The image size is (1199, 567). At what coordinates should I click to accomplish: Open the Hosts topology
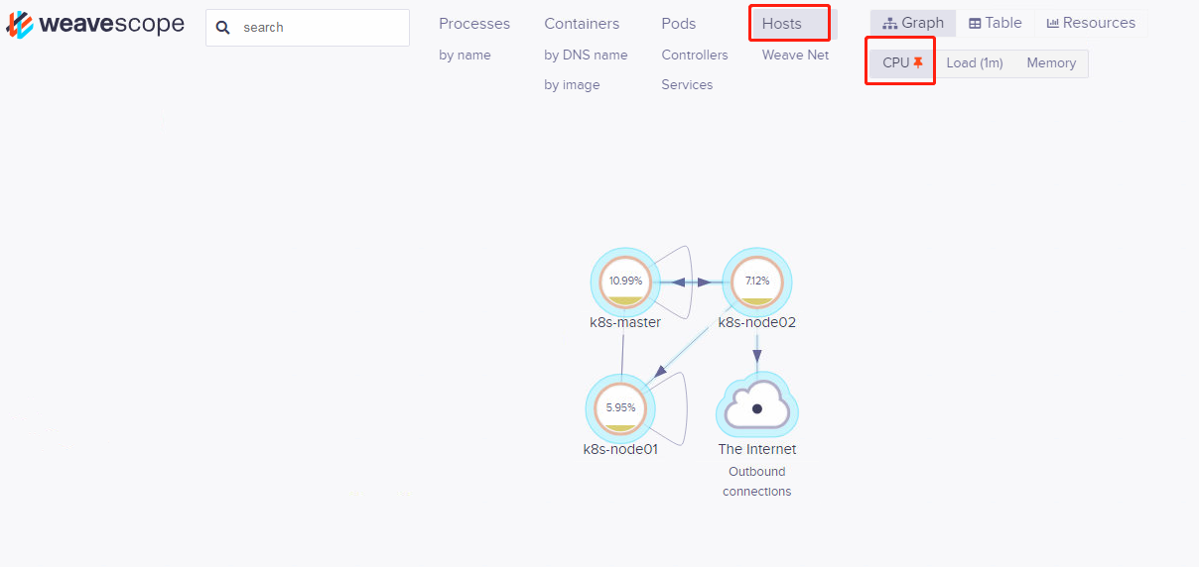coord(782,24)
